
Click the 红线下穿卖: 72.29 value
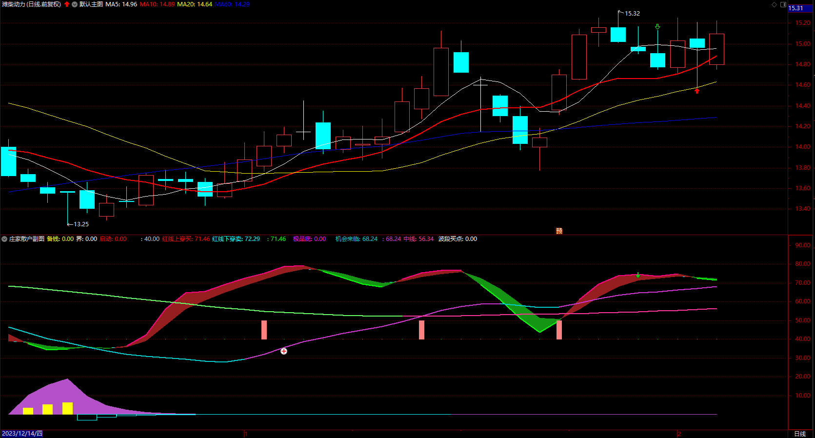coord(236,239)
